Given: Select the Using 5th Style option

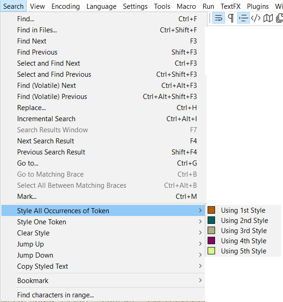Looking at the screenshot, I should click(x=243, y=251).
